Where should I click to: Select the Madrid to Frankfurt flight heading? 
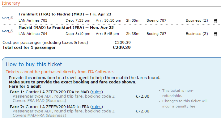point(66,27)
